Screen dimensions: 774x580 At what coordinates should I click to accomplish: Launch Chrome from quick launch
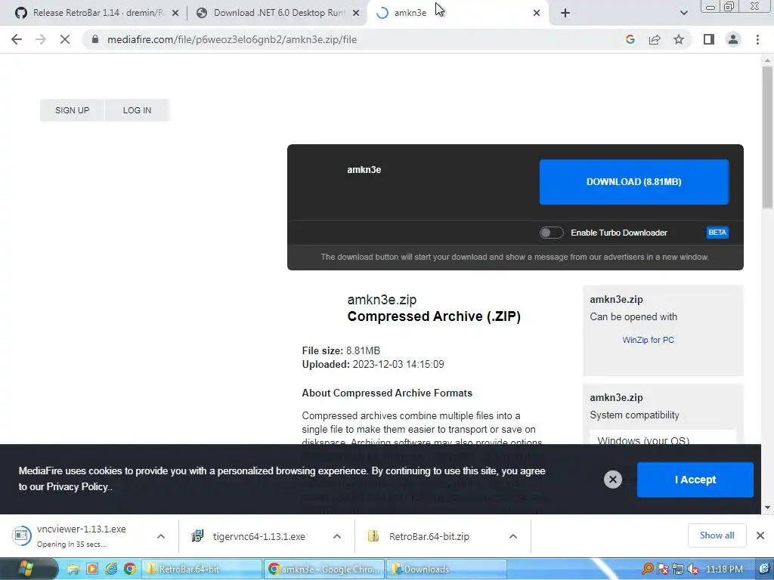130,569
